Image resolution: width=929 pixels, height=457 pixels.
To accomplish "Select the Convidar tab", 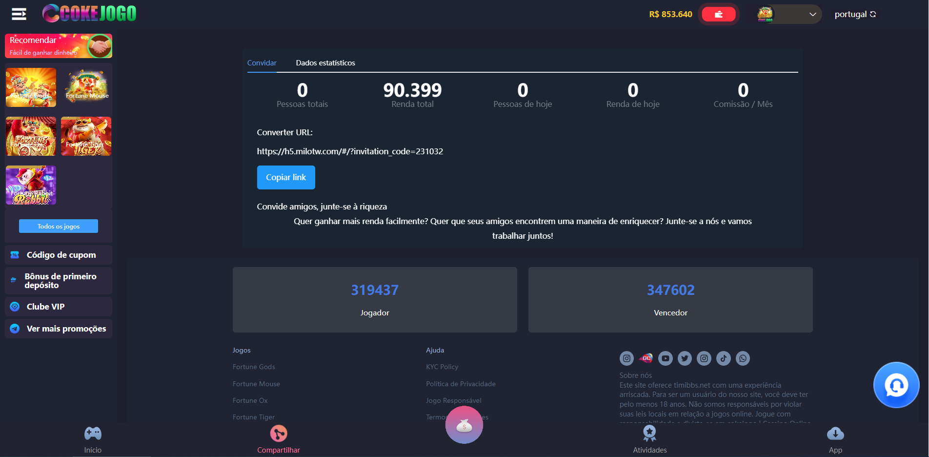I will pos(262,63).
